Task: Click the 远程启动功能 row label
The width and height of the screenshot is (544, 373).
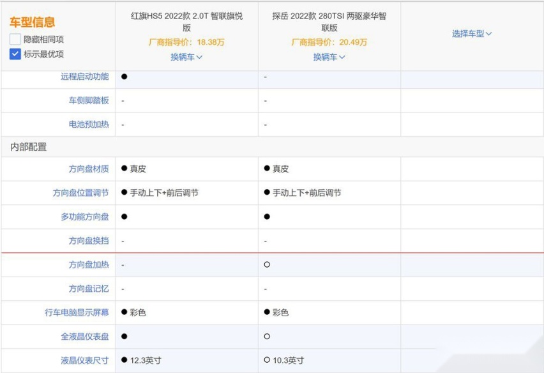Action: [85, 77]
